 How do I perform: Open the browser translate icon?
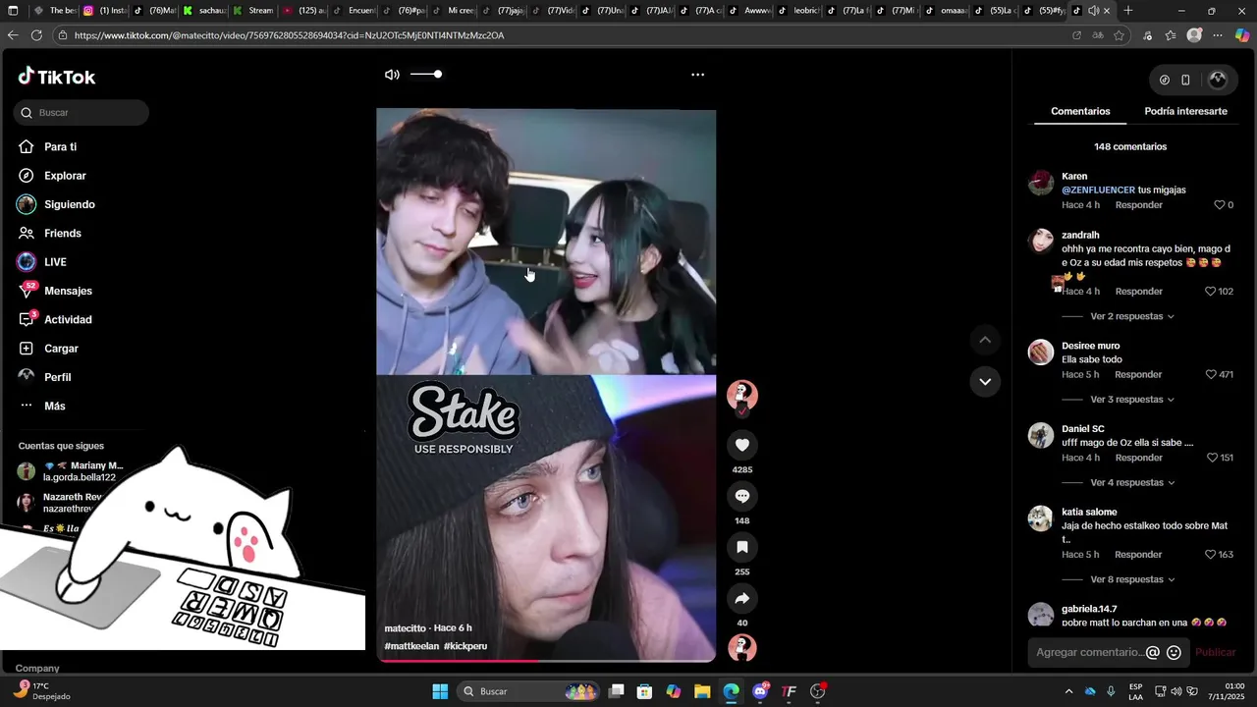(x=1098, y=35)
